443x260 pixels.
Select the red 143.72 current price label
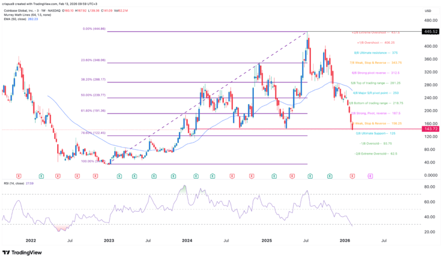[430, 129]
